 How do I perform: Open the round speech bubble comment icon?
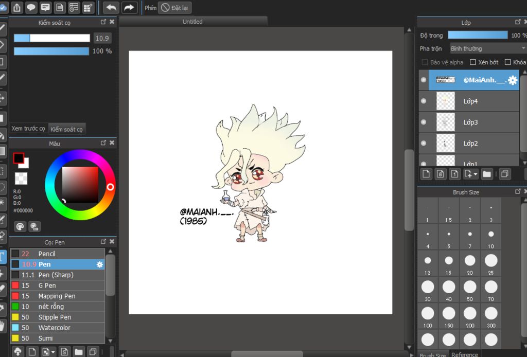[31, 7]
